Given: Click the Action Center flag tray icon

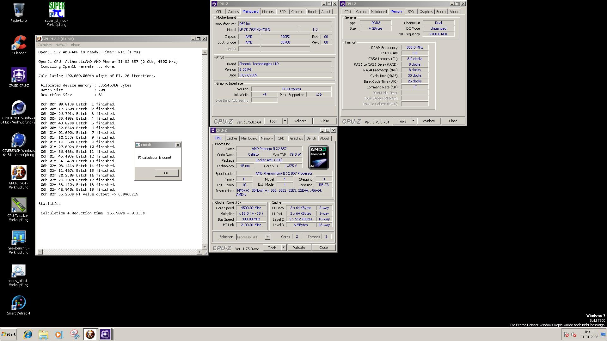Looking at the screenshot, I should coord(566,335).
